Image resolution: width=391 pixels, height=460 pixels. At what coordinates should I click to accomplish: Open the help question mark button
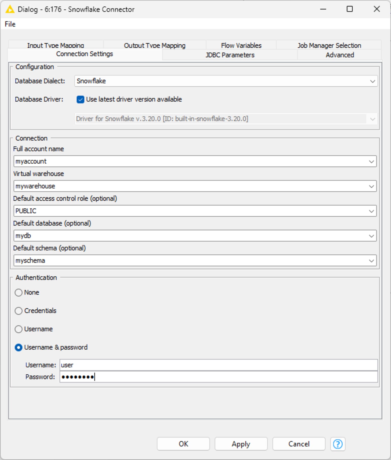pyautogui.click(x=338, y=444)
